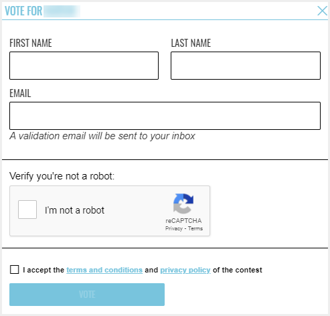Click the EMAIL label text

(20, 93)
